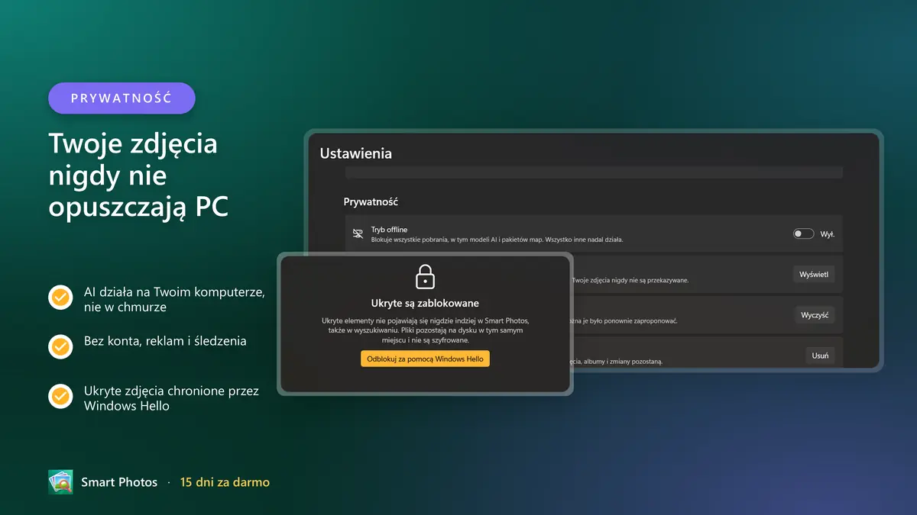Click the Ukryte elementy nie pojawiają się description
This screenshot has height=515, width=917.
tap(425, 330)
